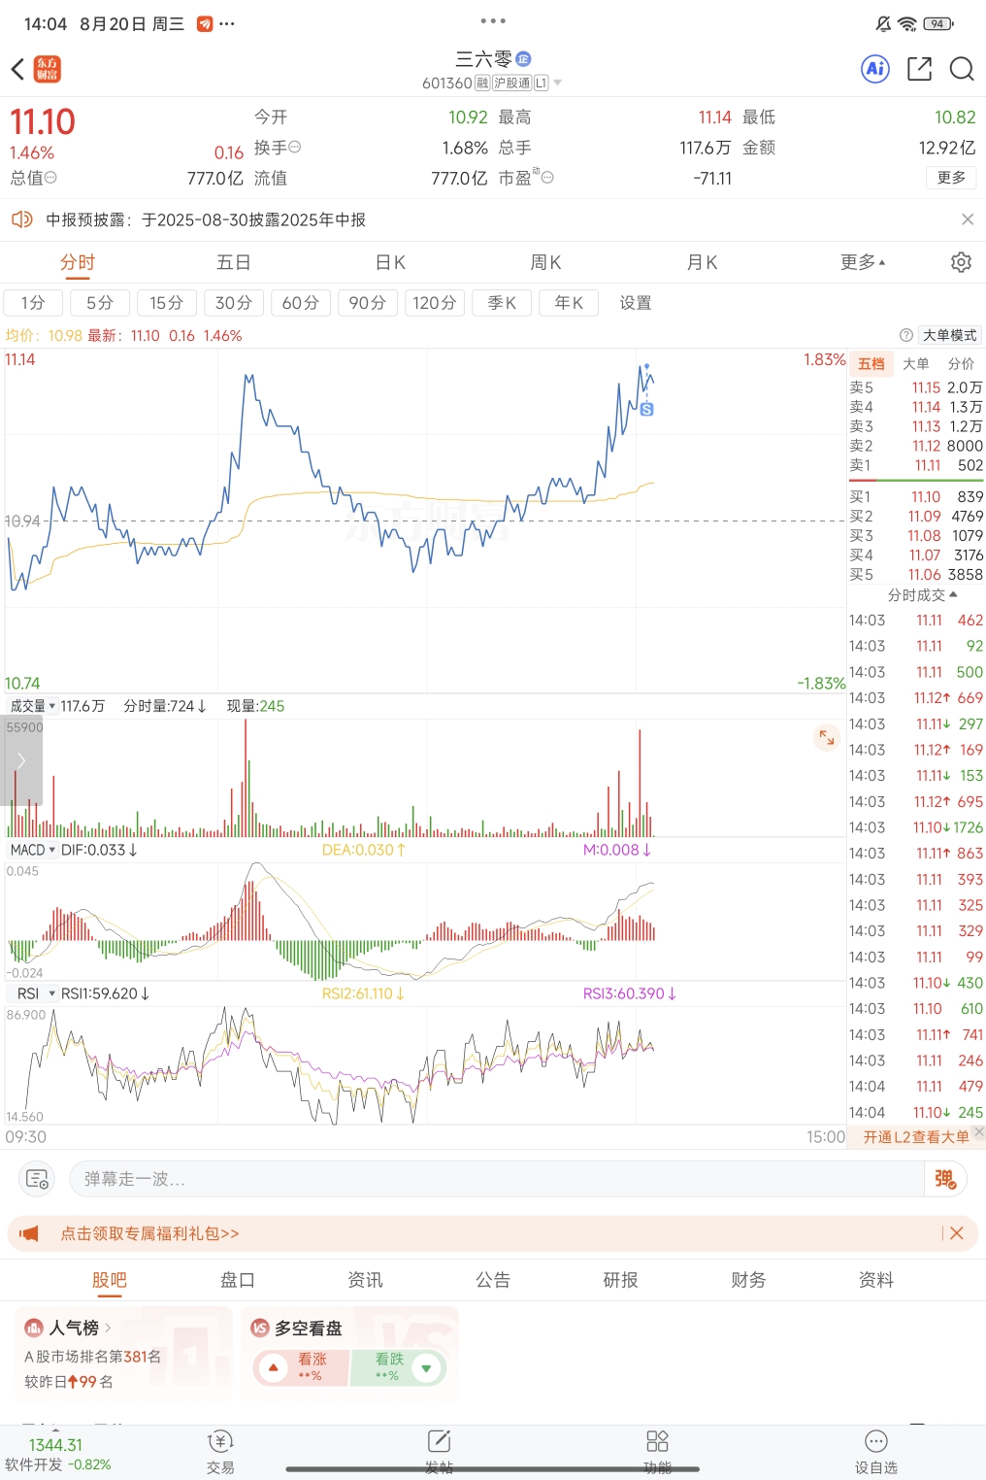Screen dimensions: 986x1480
Task: Toggle the 弹 barrage icon
Action: 945,1179
